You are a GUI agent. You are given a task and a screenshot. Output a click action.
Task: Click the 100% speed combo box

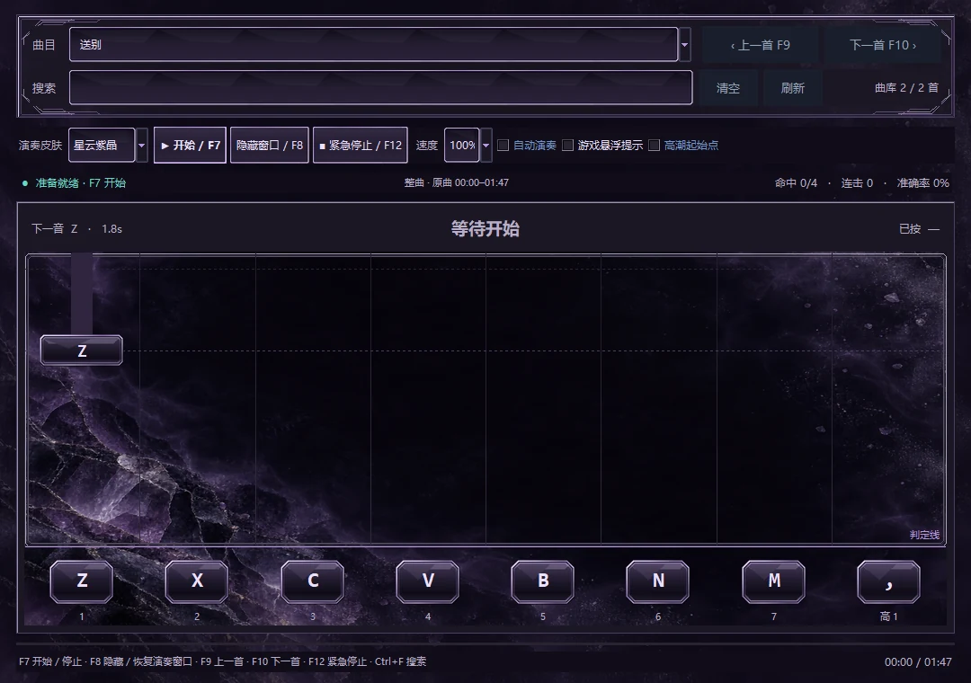pyautogui.click(x=462, y=146)
